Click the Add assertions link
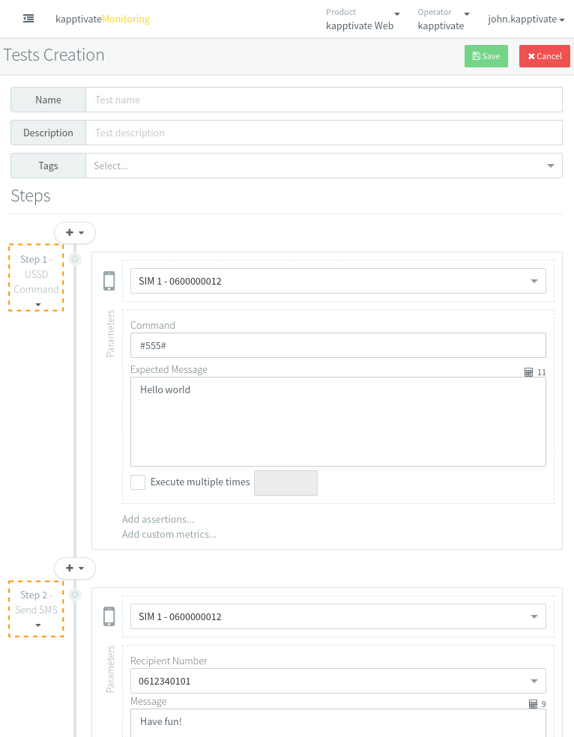Image resolution: width=574 pixels, height=737 pixels. click(158, 519)
